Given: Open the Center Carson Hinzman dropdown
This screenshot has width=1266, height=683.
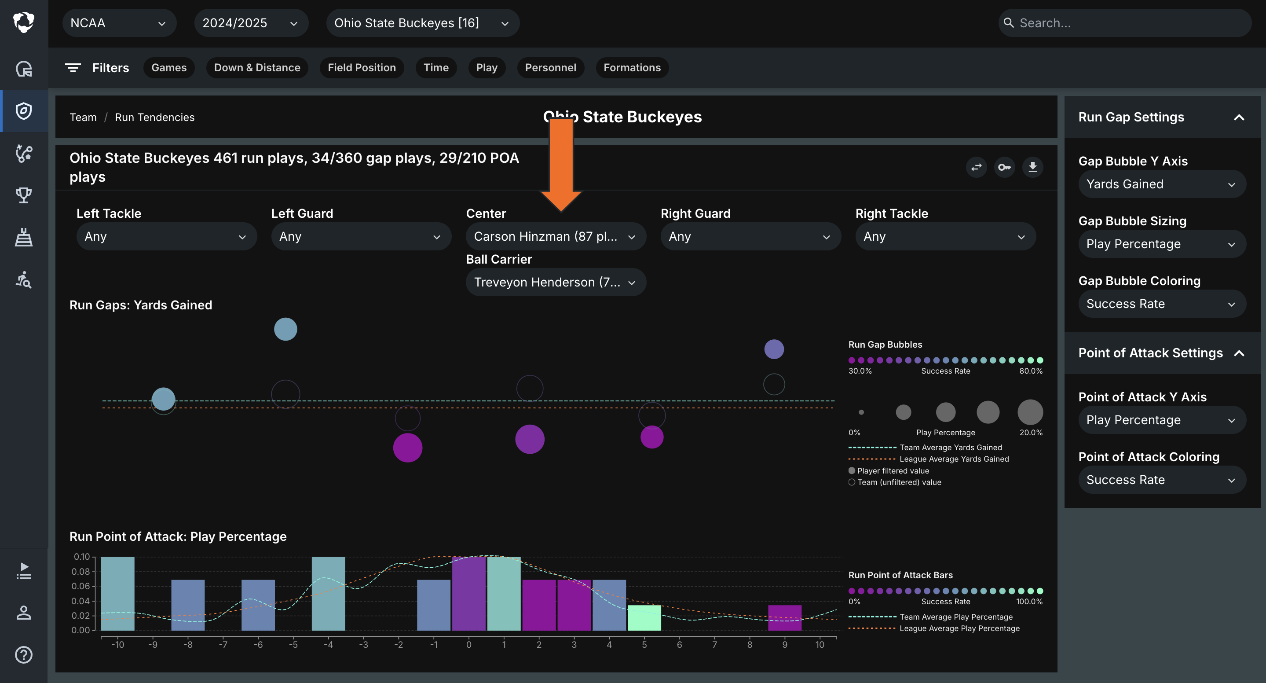Looking at the screenshot, I should coord(556,236).
